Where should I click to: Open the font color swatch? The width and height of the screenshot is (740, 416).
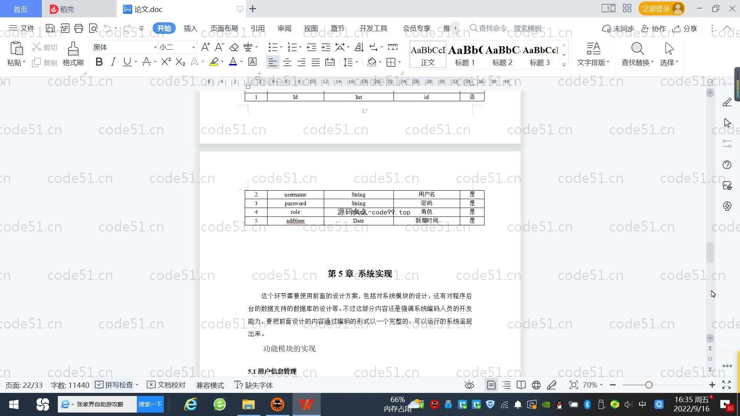[x=233, y=62]
